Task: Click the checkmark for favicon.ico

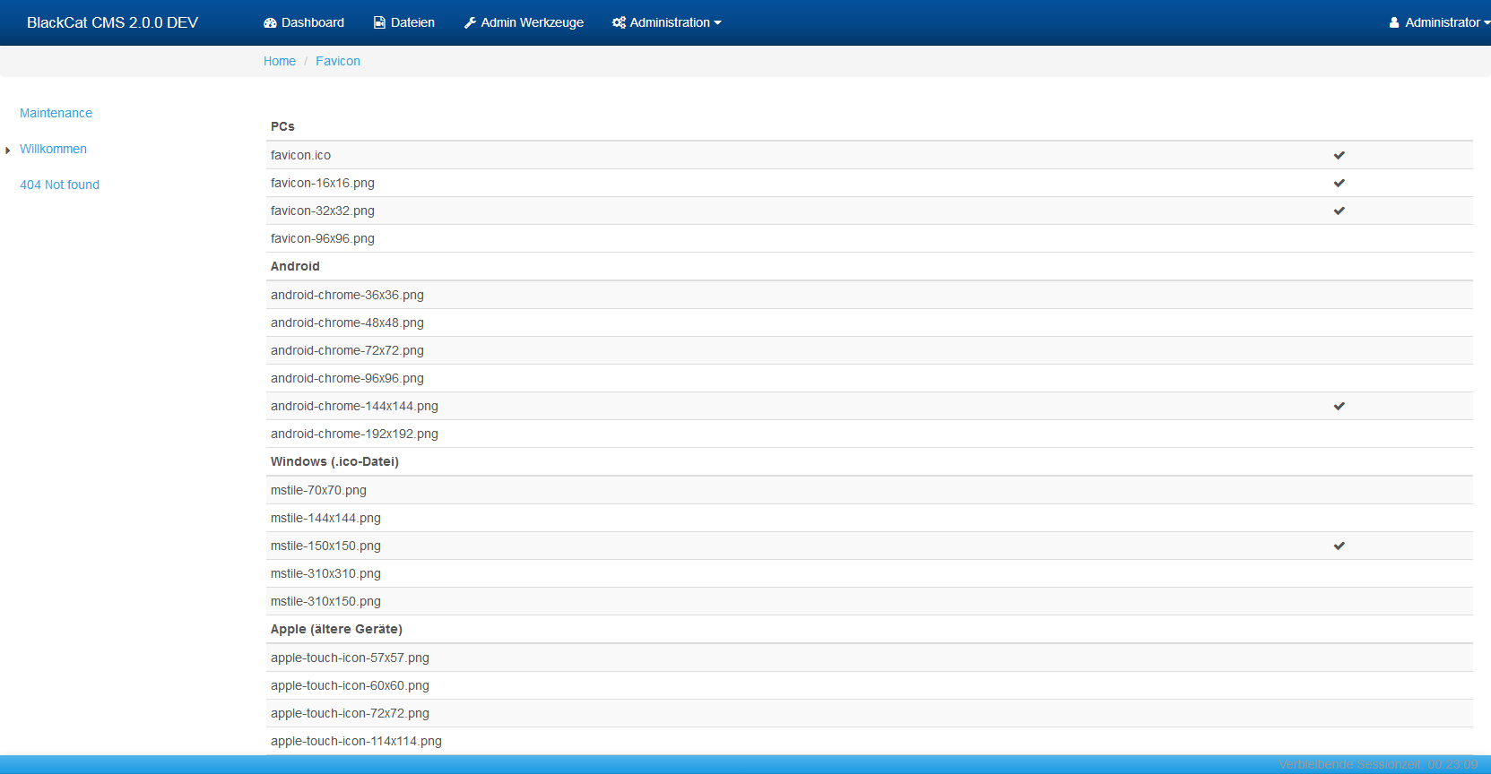Action: tap(1339, 155)
